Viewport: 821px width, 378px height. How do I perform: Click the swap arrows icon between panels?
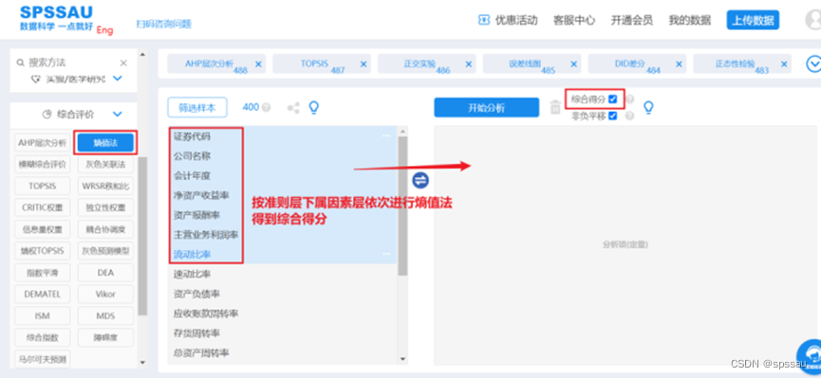click(420, 180)
